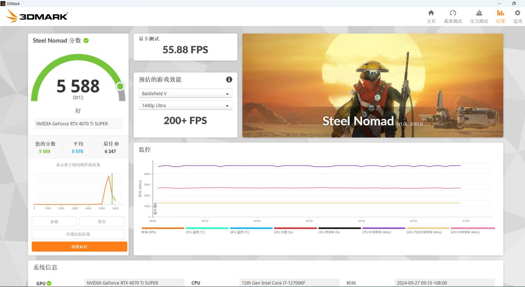Click the 200+ FPS estimated performance value
This screenshot has width=525, height=287.
coord(185,121)
